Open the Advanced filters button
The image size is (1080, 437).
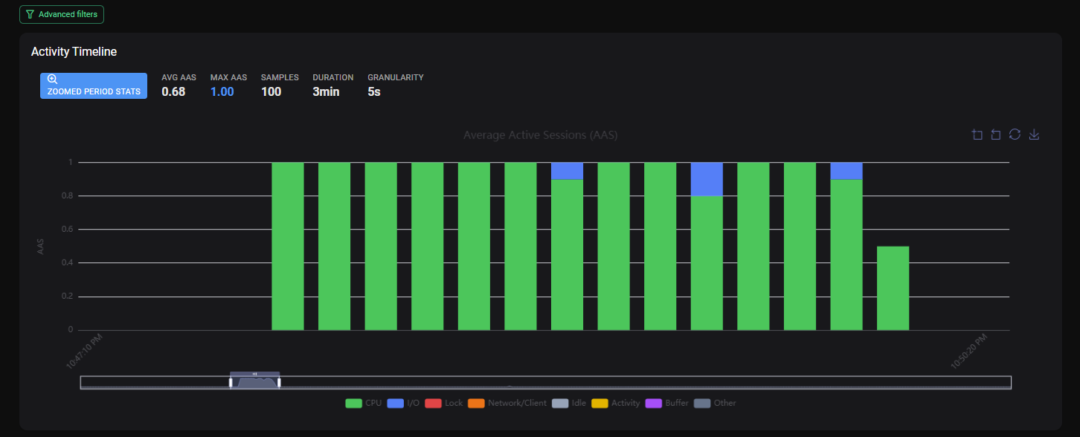point(62,14)
